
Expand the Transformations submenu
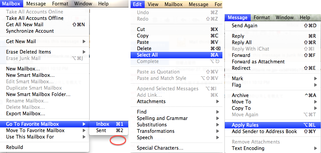[x=176, y=131]
